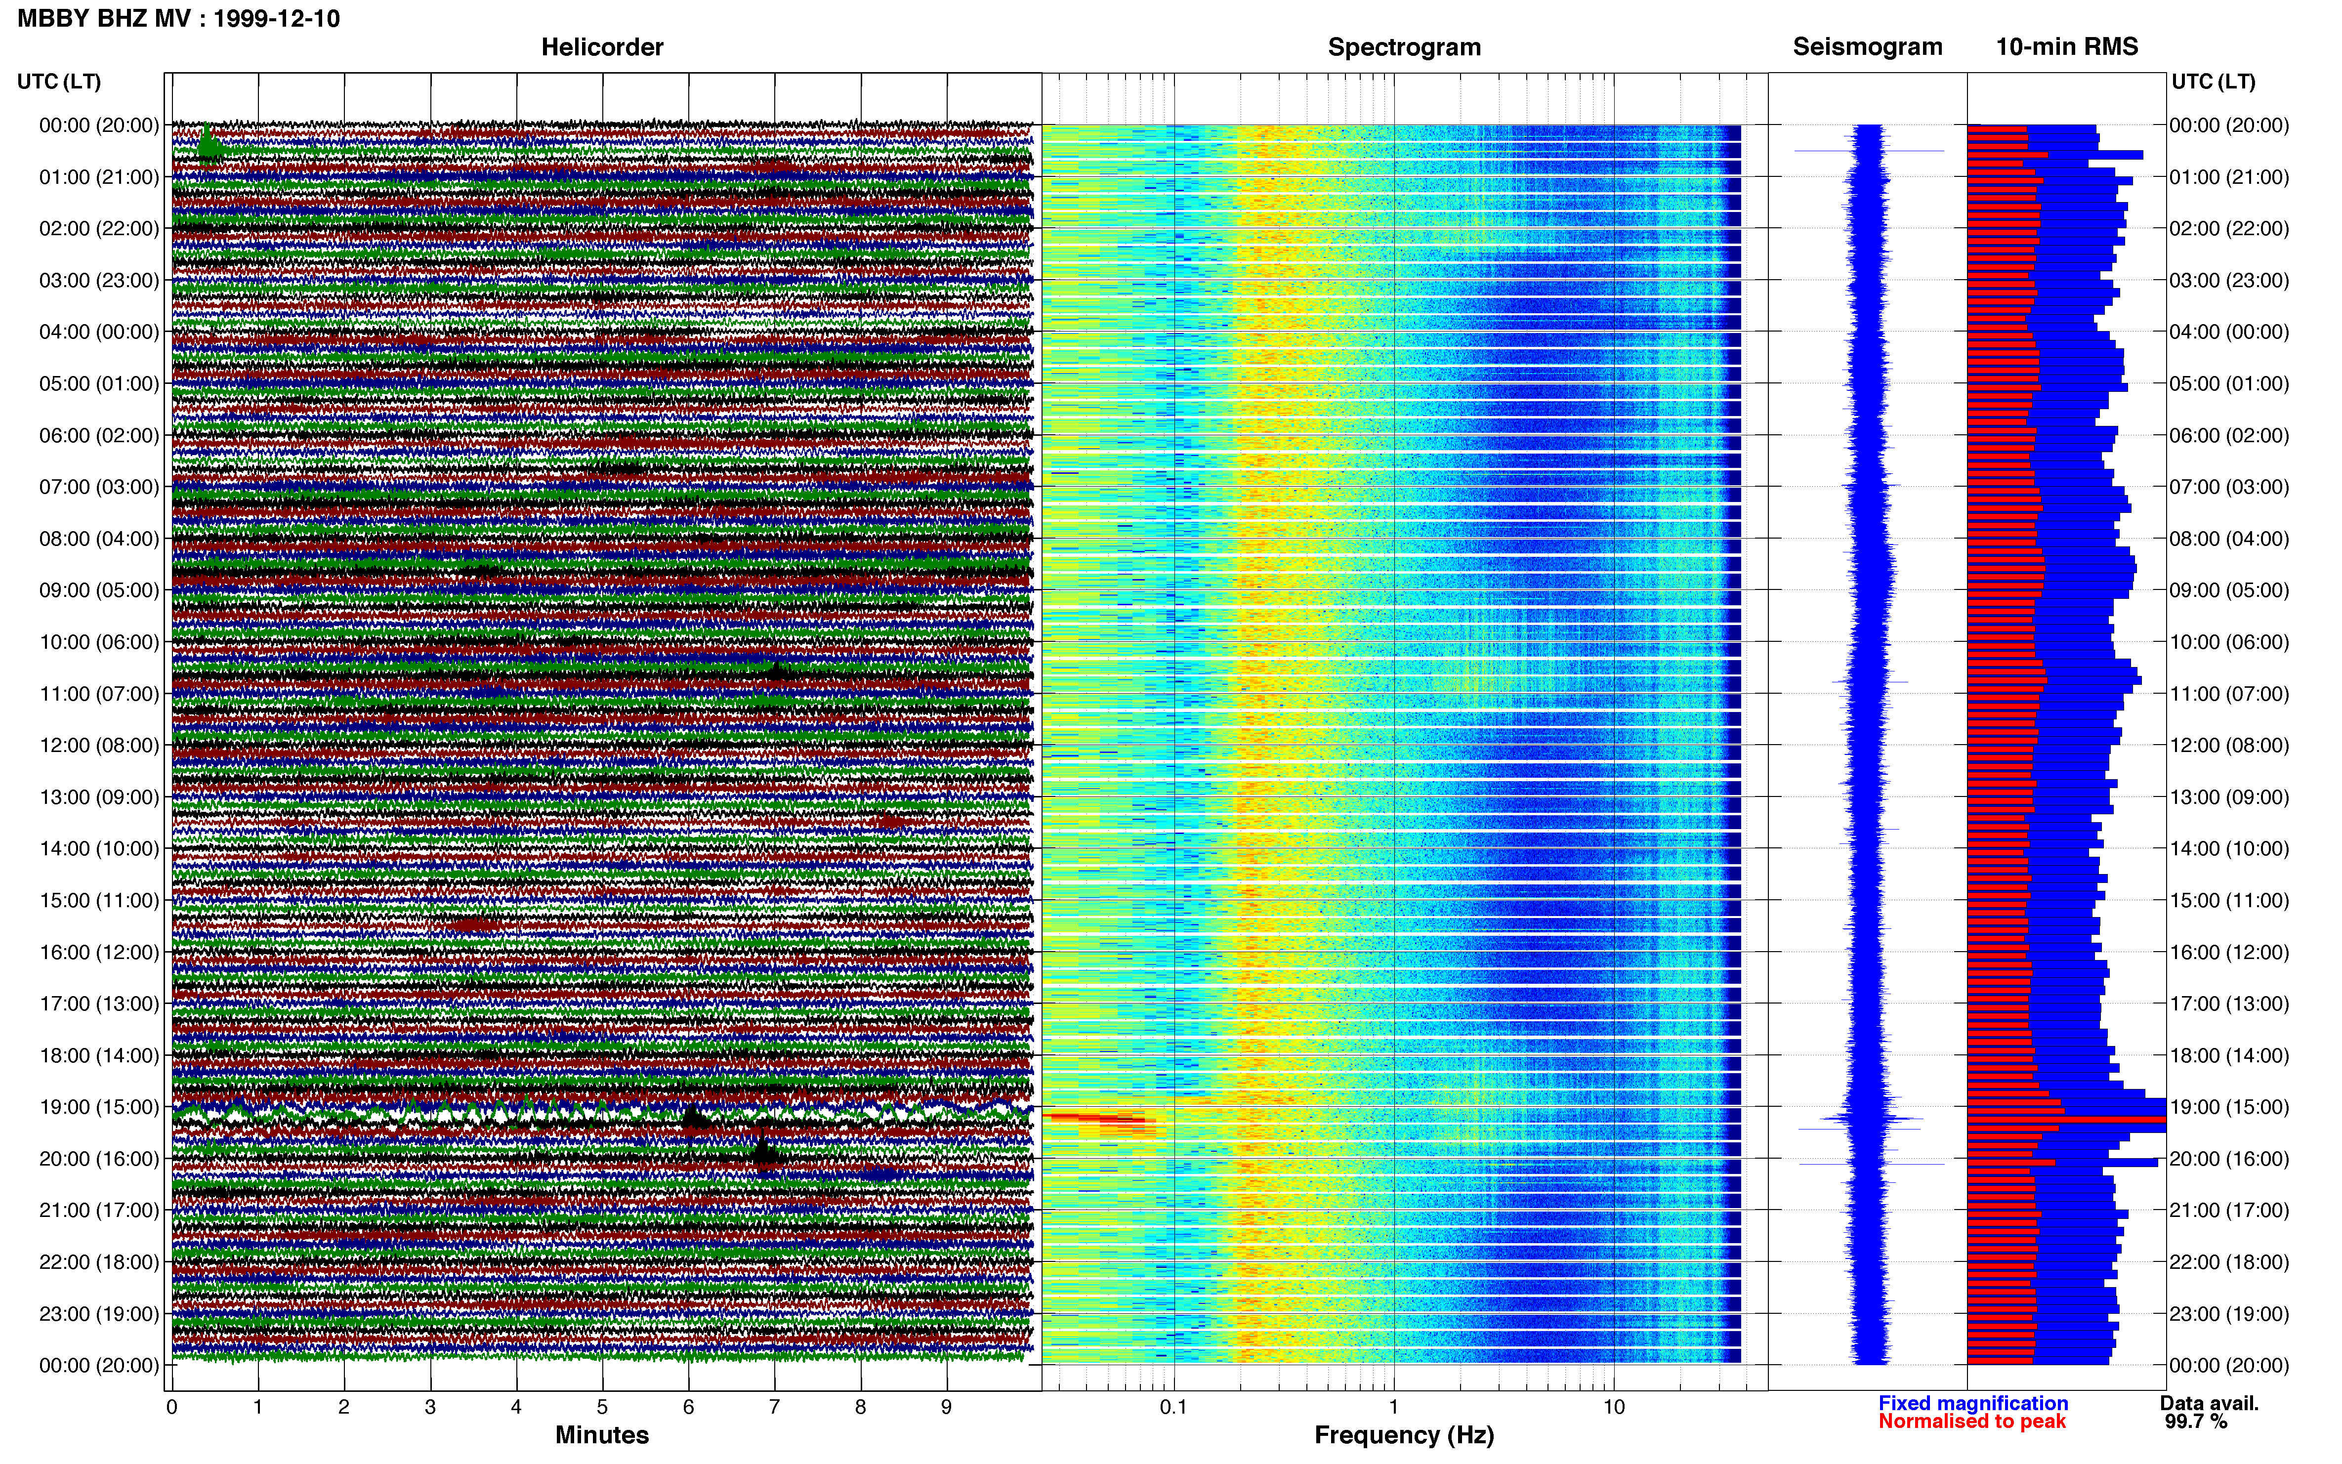The width and height of the screenshot is (2342, 1464).
Task: Click right time label '12:00 (08:00)'
Action: click(x=2229, y=746)
